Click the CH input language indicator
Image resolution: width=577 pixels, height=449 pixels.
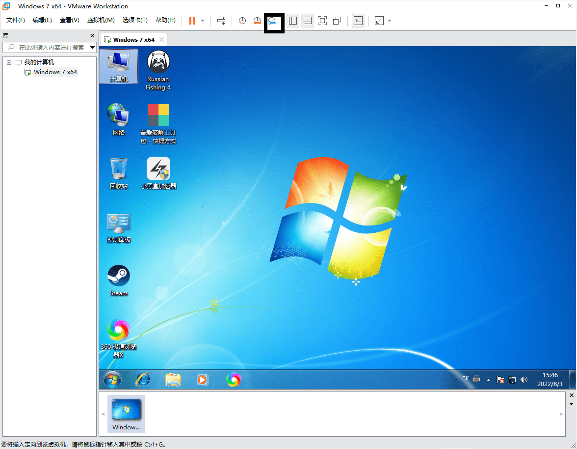tap(466, 379)
